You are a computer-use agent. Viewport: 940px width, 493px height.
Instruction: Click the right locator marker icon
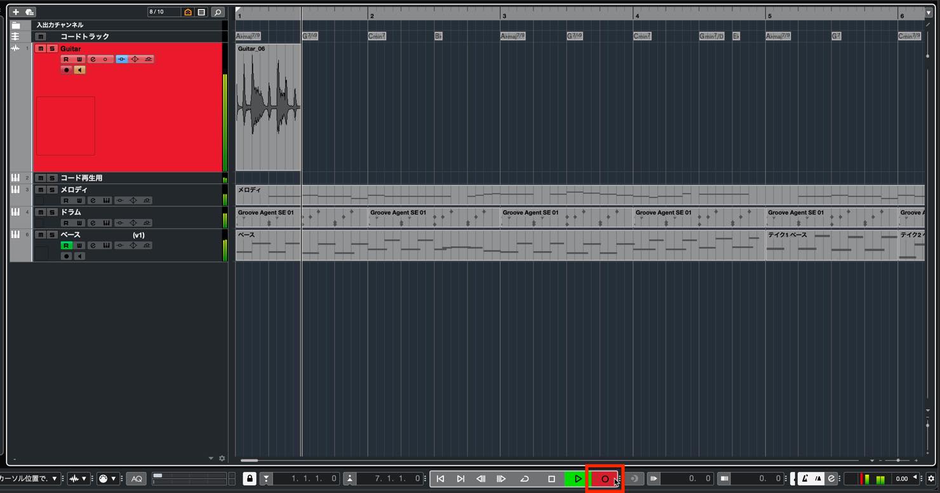[x=349, y=479]
